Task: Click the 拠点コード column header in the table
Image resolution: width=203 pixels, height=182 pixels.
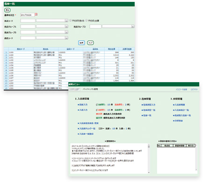Action: (x=21, y=49)
